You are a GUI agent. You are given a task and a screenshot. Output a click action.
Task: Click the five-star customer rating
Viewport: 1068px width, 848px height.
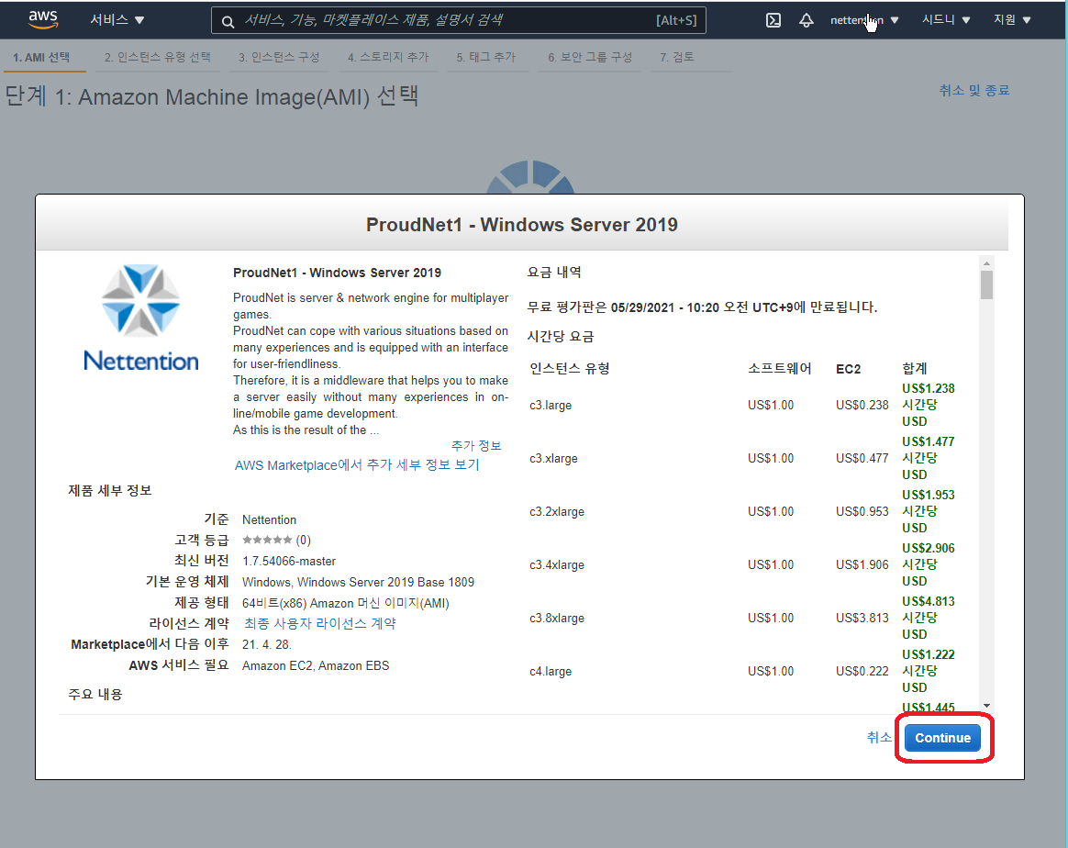coord(267,541)
